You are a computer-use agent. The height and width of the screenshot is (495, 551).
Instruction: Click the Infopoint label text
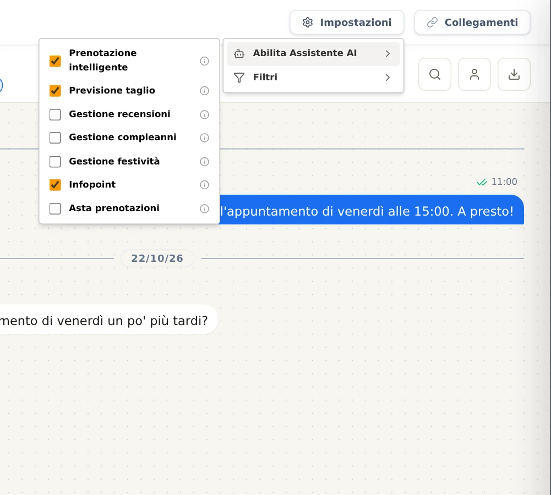92,184
